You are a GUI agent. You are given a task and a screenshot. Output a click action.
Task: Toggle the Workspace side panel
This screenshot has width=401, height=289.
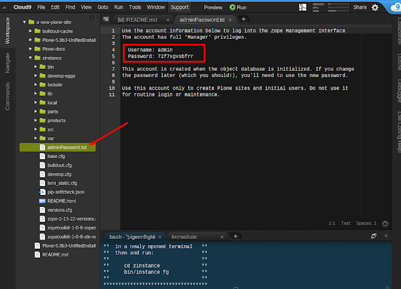(8, 31)
